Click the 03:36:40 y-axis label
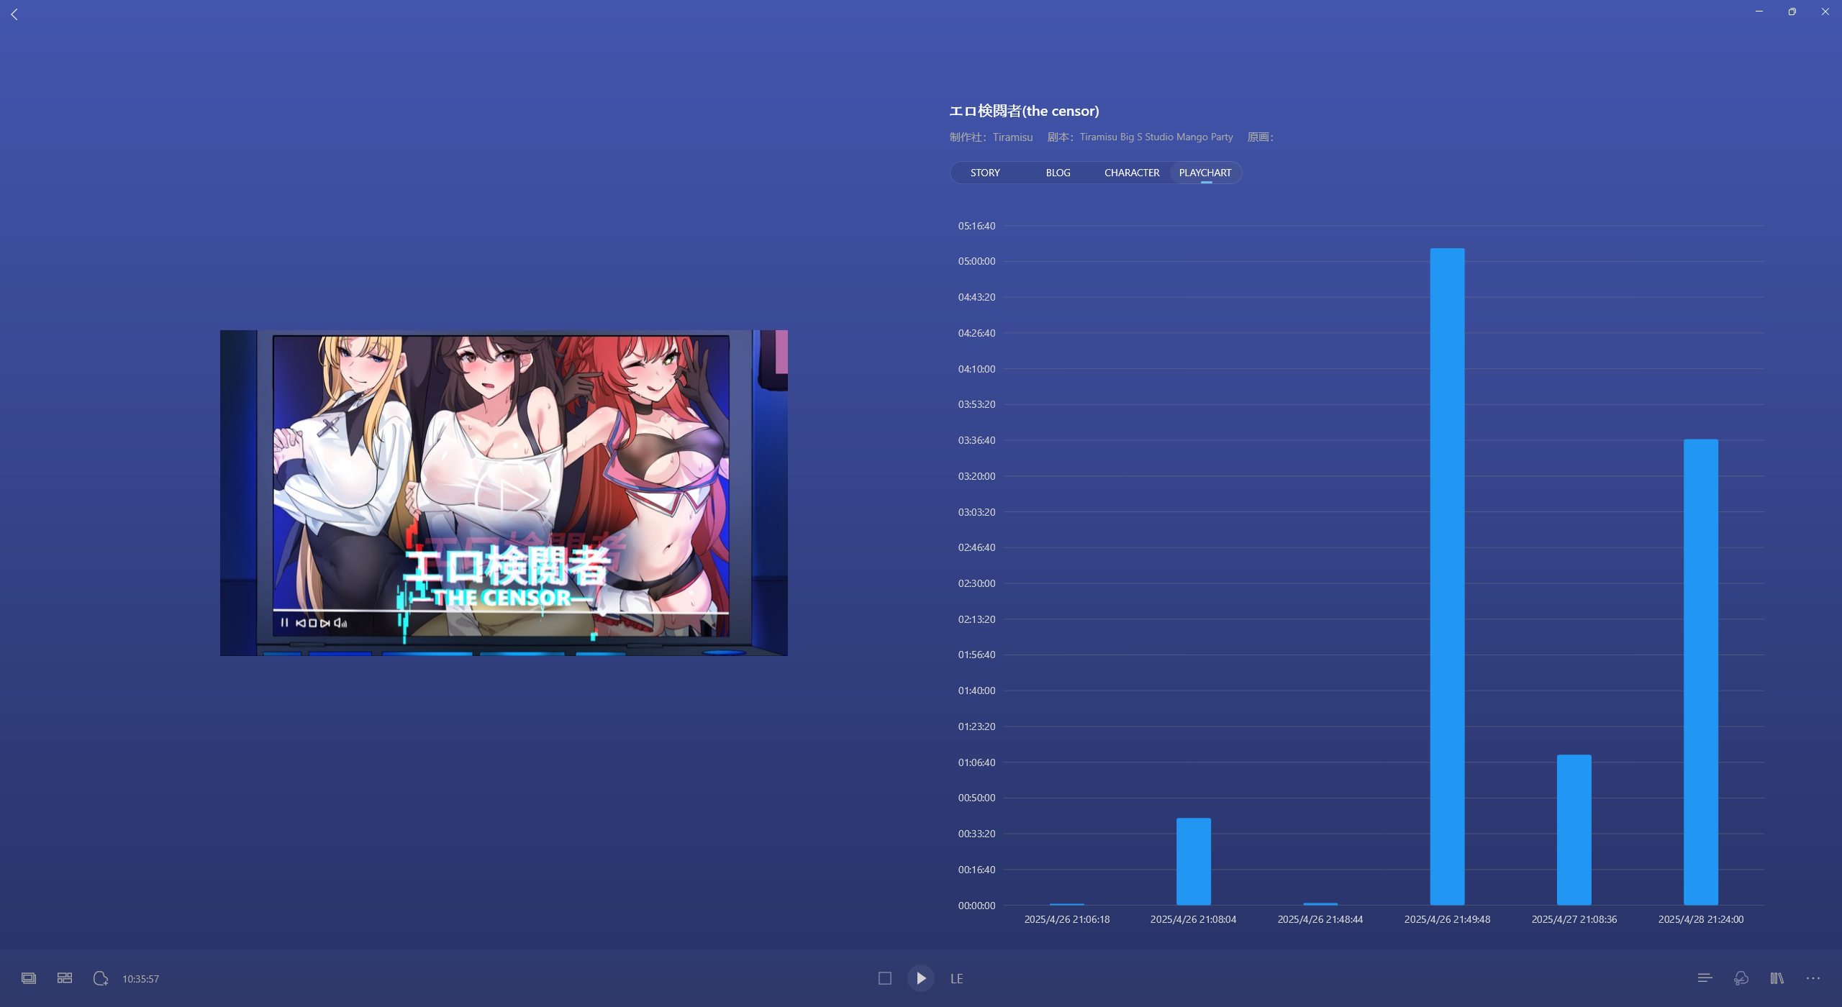The width and height of the screenshot is (1842, 1007). 976,440
